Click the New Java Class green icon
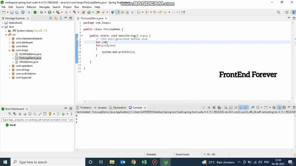The image size is (296, 166). click(x=89, y=12)
